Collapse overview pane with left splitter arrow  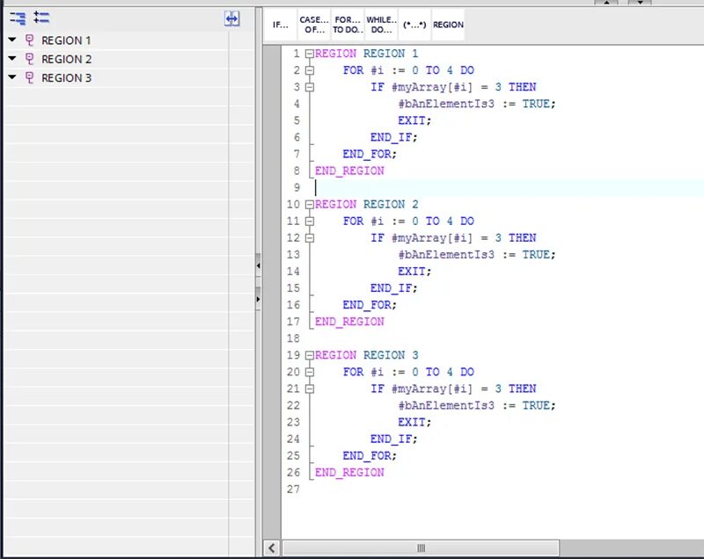258,265
